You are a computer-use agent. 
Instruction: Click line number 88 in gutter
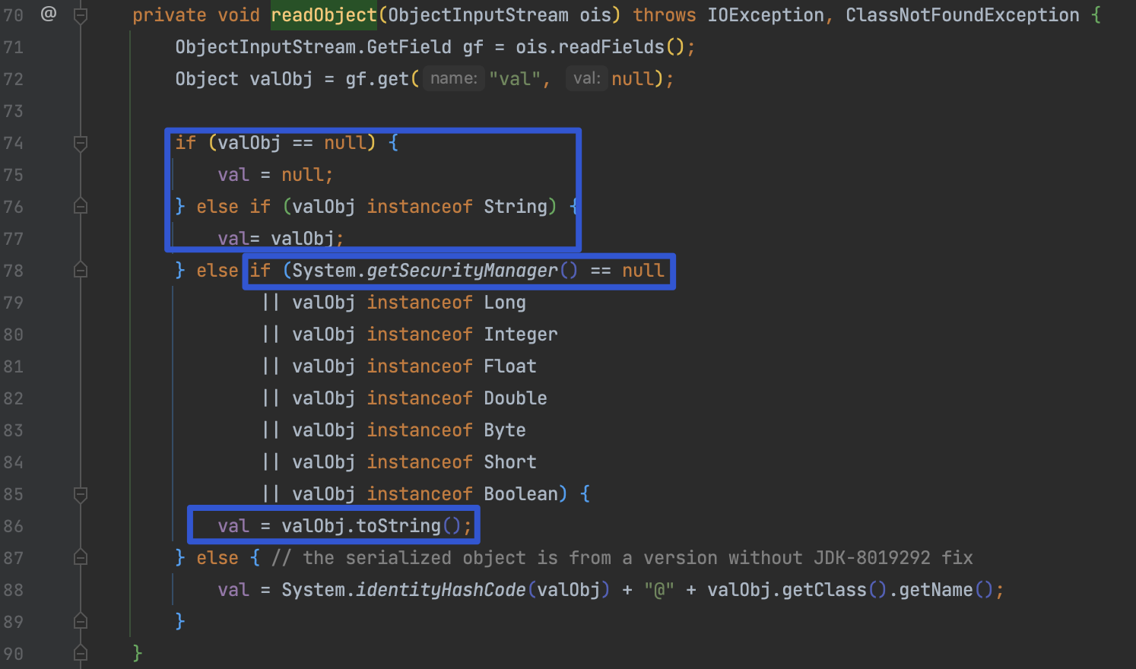pyautogui.click(x=13, y=590)
